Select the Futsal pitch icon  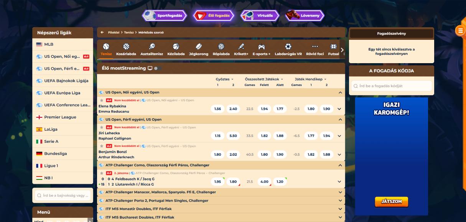(x=334, y=46)
